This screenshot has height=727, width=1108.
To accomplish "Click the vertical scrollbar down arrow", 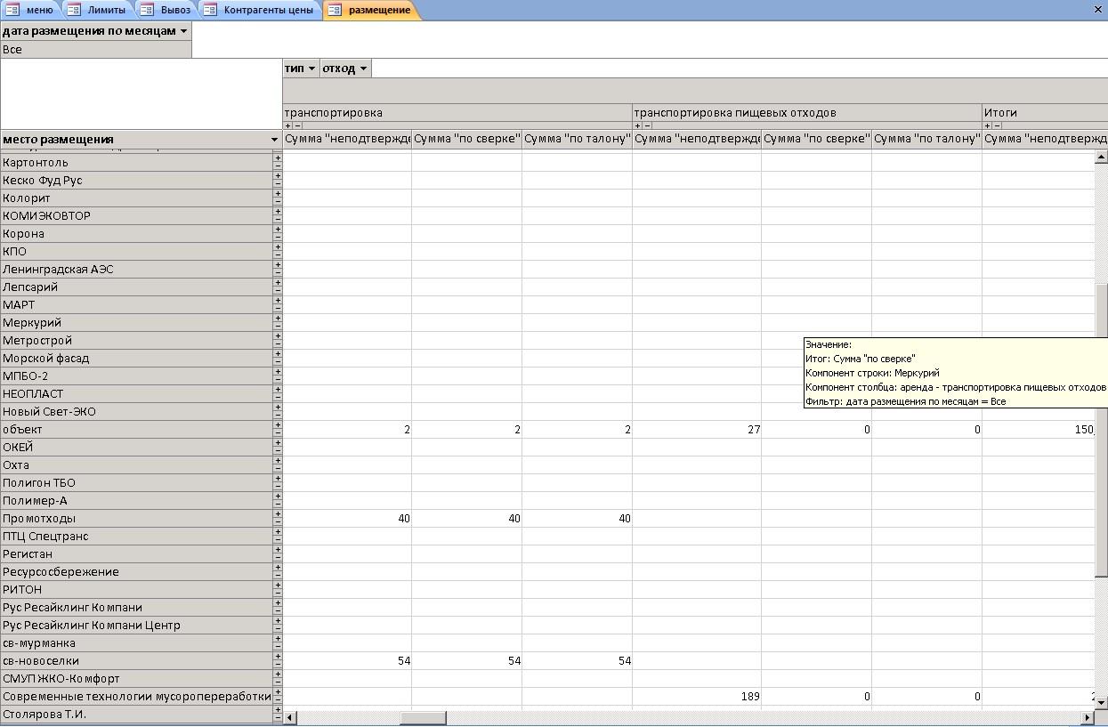I will pyautogui.click(x=1101, y=702).
